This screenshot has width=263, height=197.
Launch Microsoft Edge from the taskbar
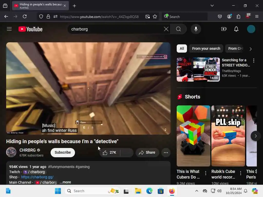point(149,191)
